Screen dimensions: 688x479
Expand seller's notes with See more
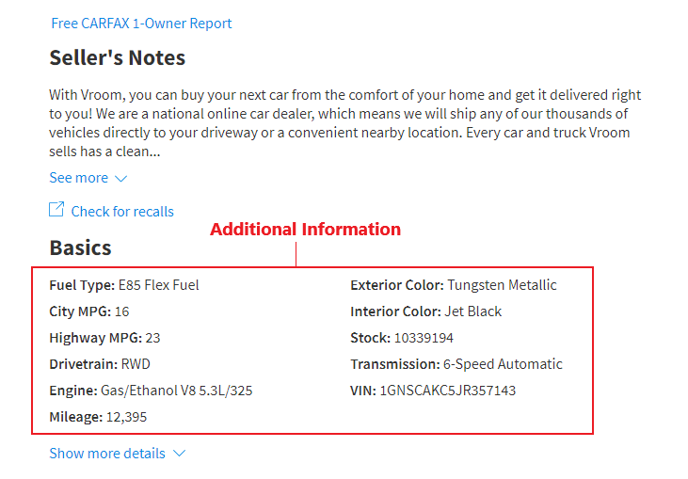click(78, 178)
